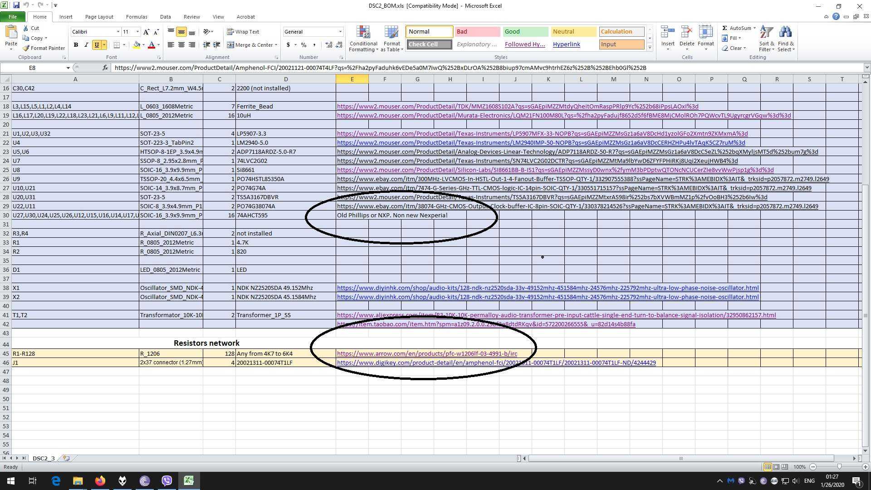871x490 pixels.
Task: Expand the formula bar
Action: [x=867, y=68]
